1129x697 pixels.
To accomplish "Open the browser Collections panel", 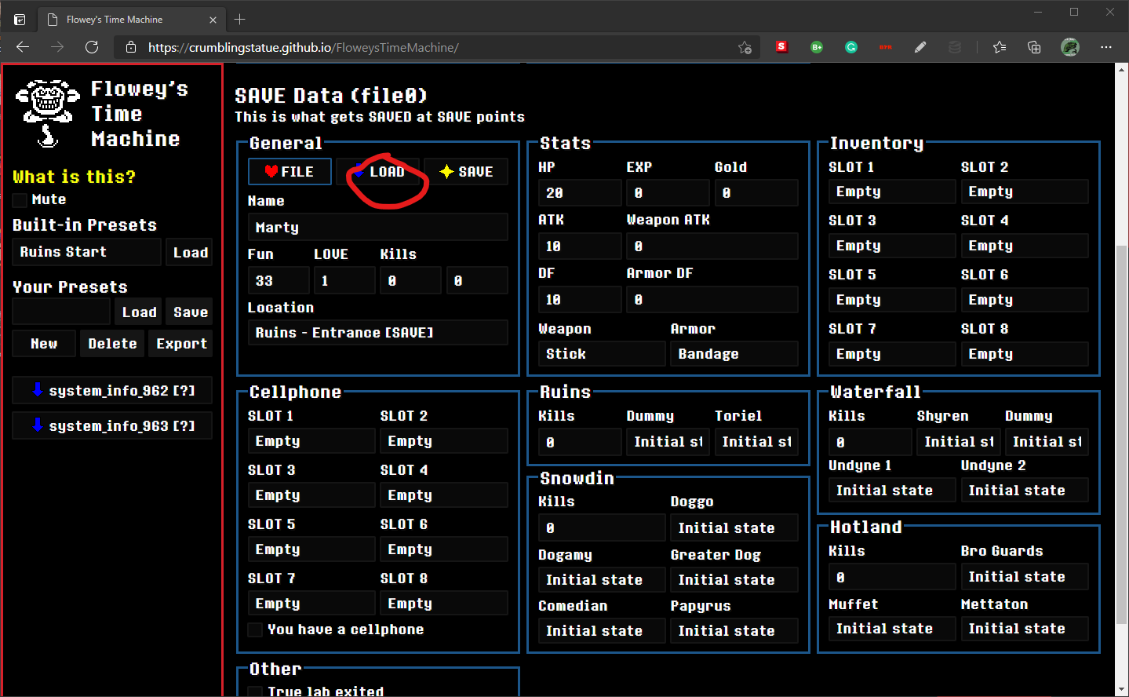I will (x=1034, y=47).
